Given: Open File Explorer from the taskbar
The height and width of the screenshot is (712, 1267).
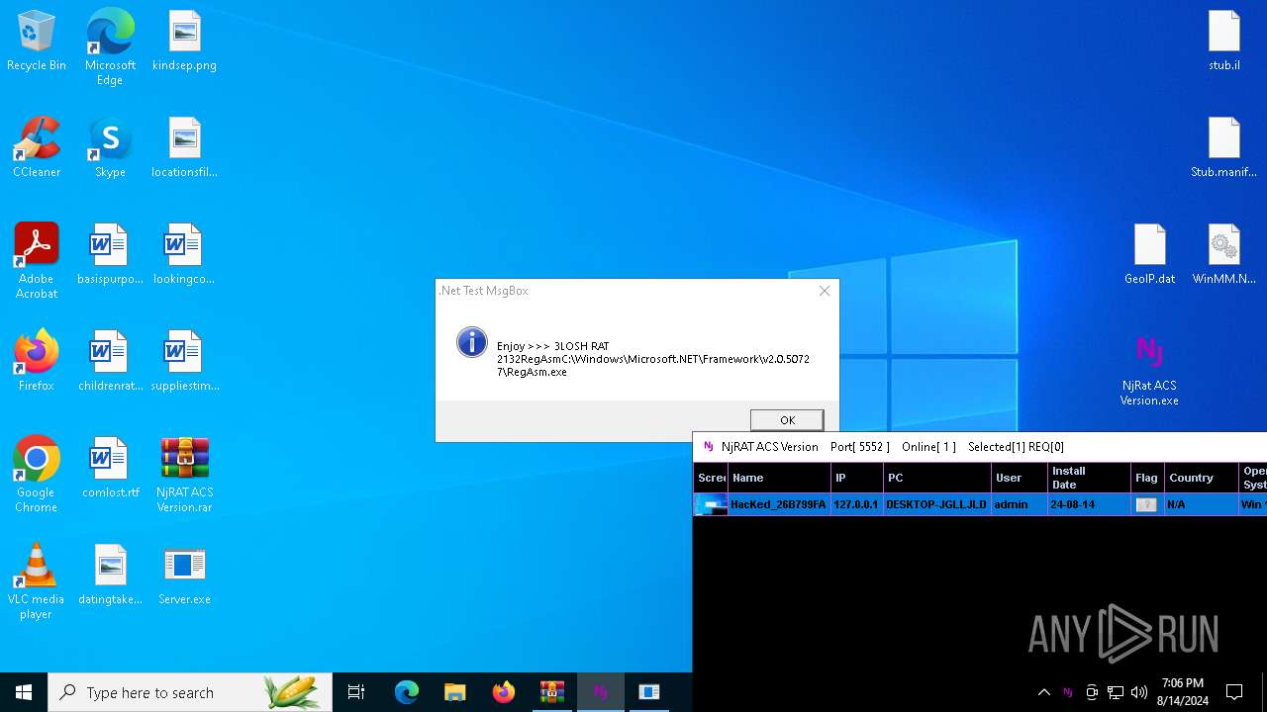Looking at the screenshot, I should point(454,692).
